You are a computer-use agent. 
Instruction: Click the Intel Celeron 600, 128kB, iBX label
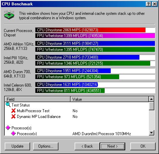point(18,87)
